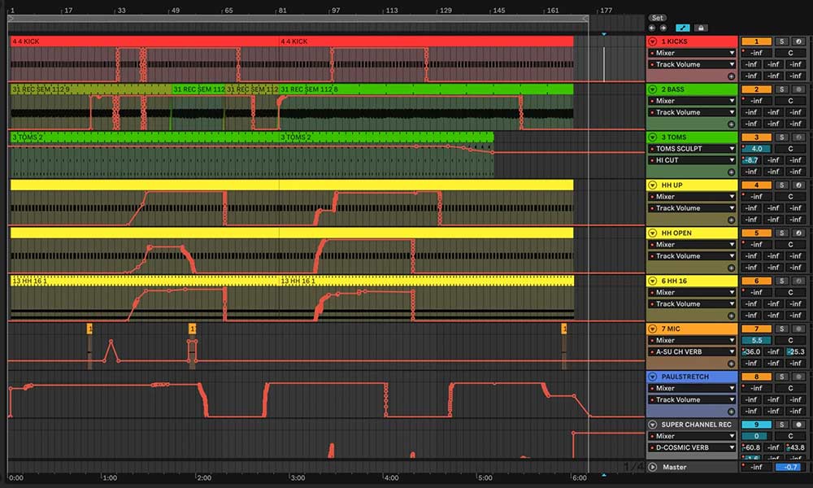Expand the Master track disclosure arrow

pyautogui.click(x=653, y=467)
